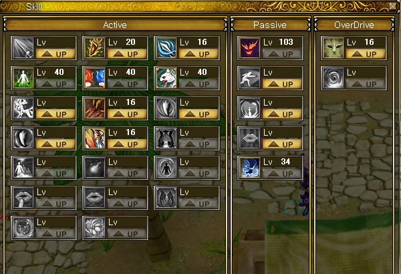The height and width of the screenshot is (274, 401).
Task: Select the Lv 20 golden shield skill icon
Action: click(95, 48)
